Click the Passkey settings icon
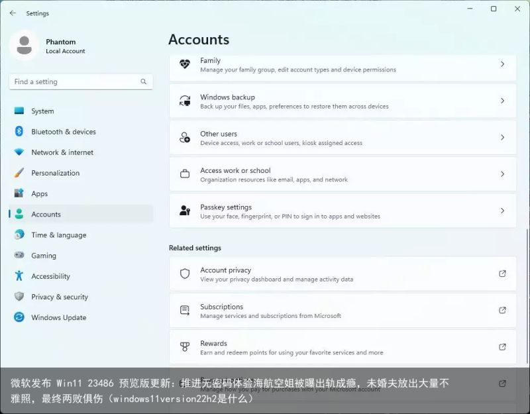Viewport: 530px width, 414px height. click(185, 211)
